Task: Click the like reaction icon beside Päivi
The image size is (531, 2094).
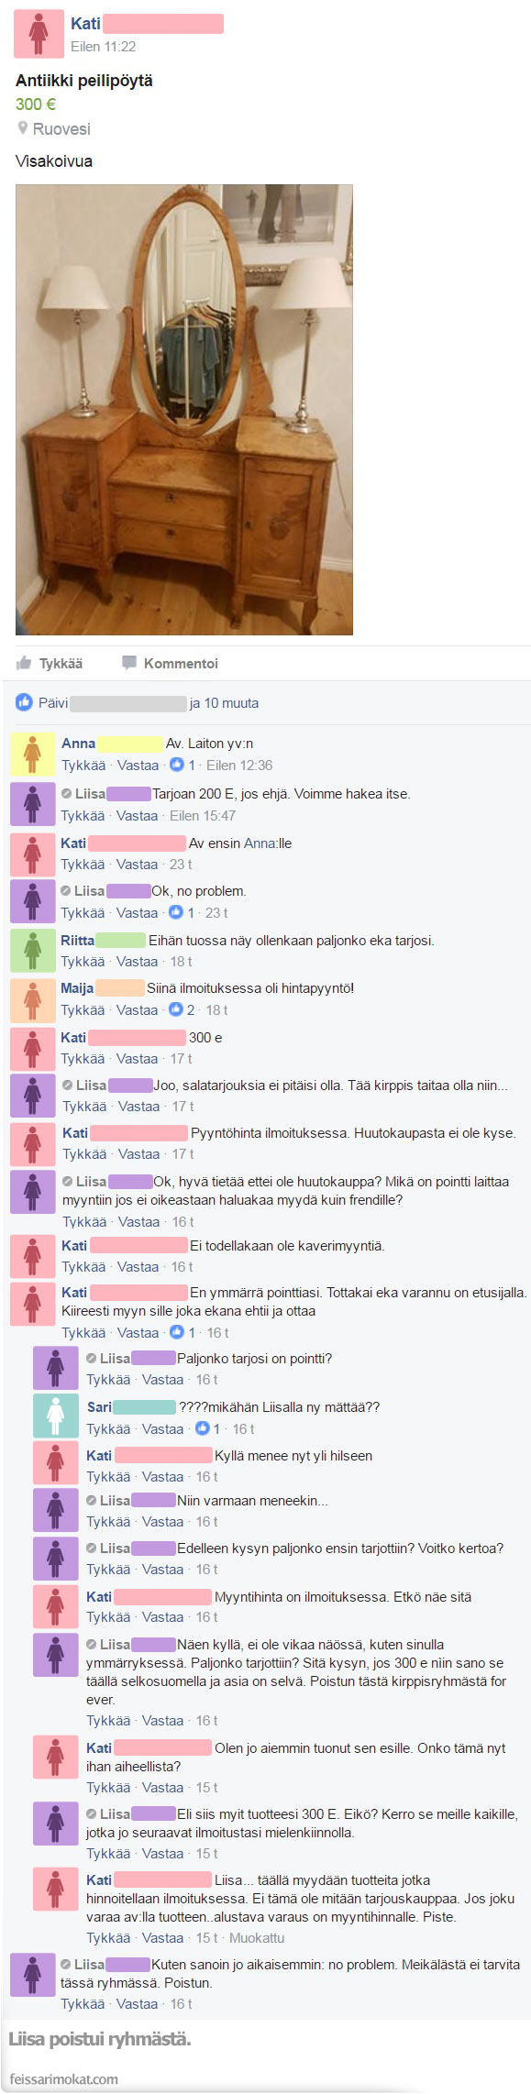Action: click(x=24, y=702)
